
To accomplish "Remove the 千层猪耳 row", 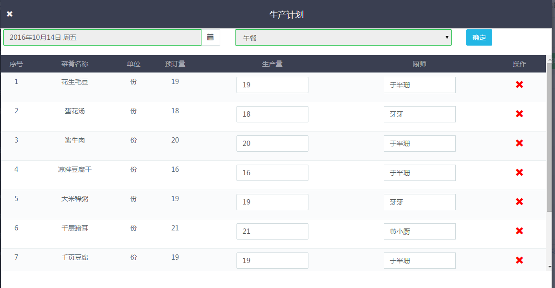I will (519, 231).
